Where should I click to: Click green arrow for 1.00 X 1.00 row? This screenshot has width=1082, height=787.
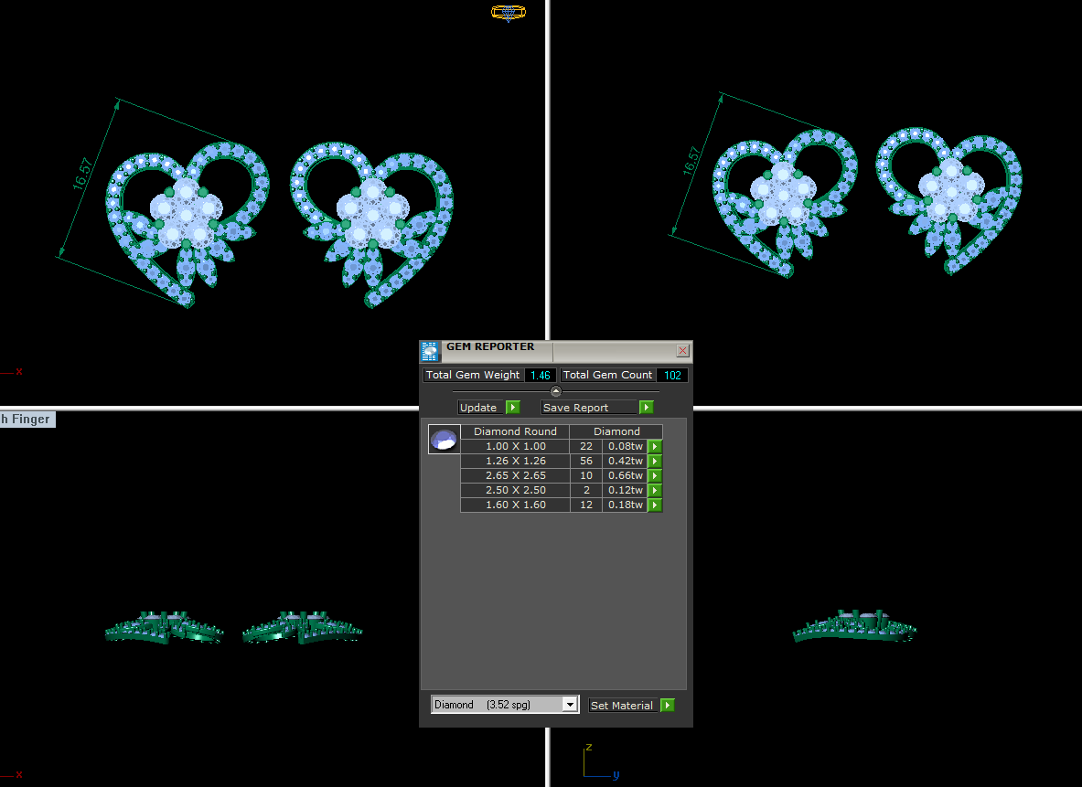[655, 446]
